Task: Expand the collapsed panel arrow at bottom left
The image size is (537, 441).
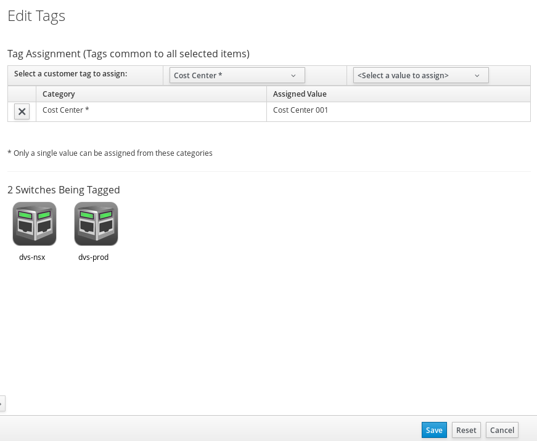Action: click(3, 403)
